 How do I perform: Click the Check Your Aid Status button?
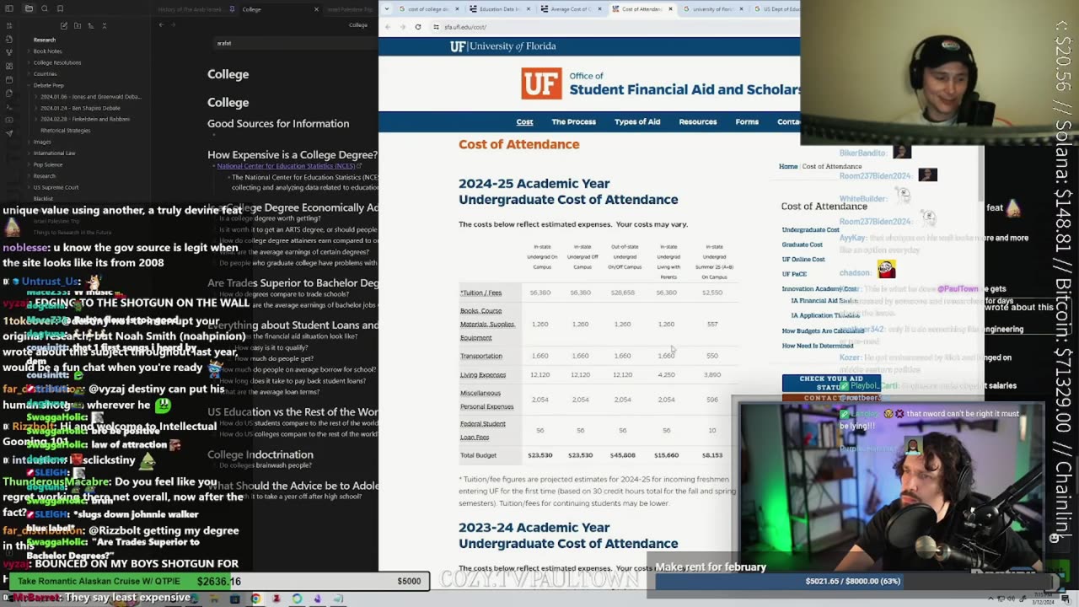click(x=830, y=383)
